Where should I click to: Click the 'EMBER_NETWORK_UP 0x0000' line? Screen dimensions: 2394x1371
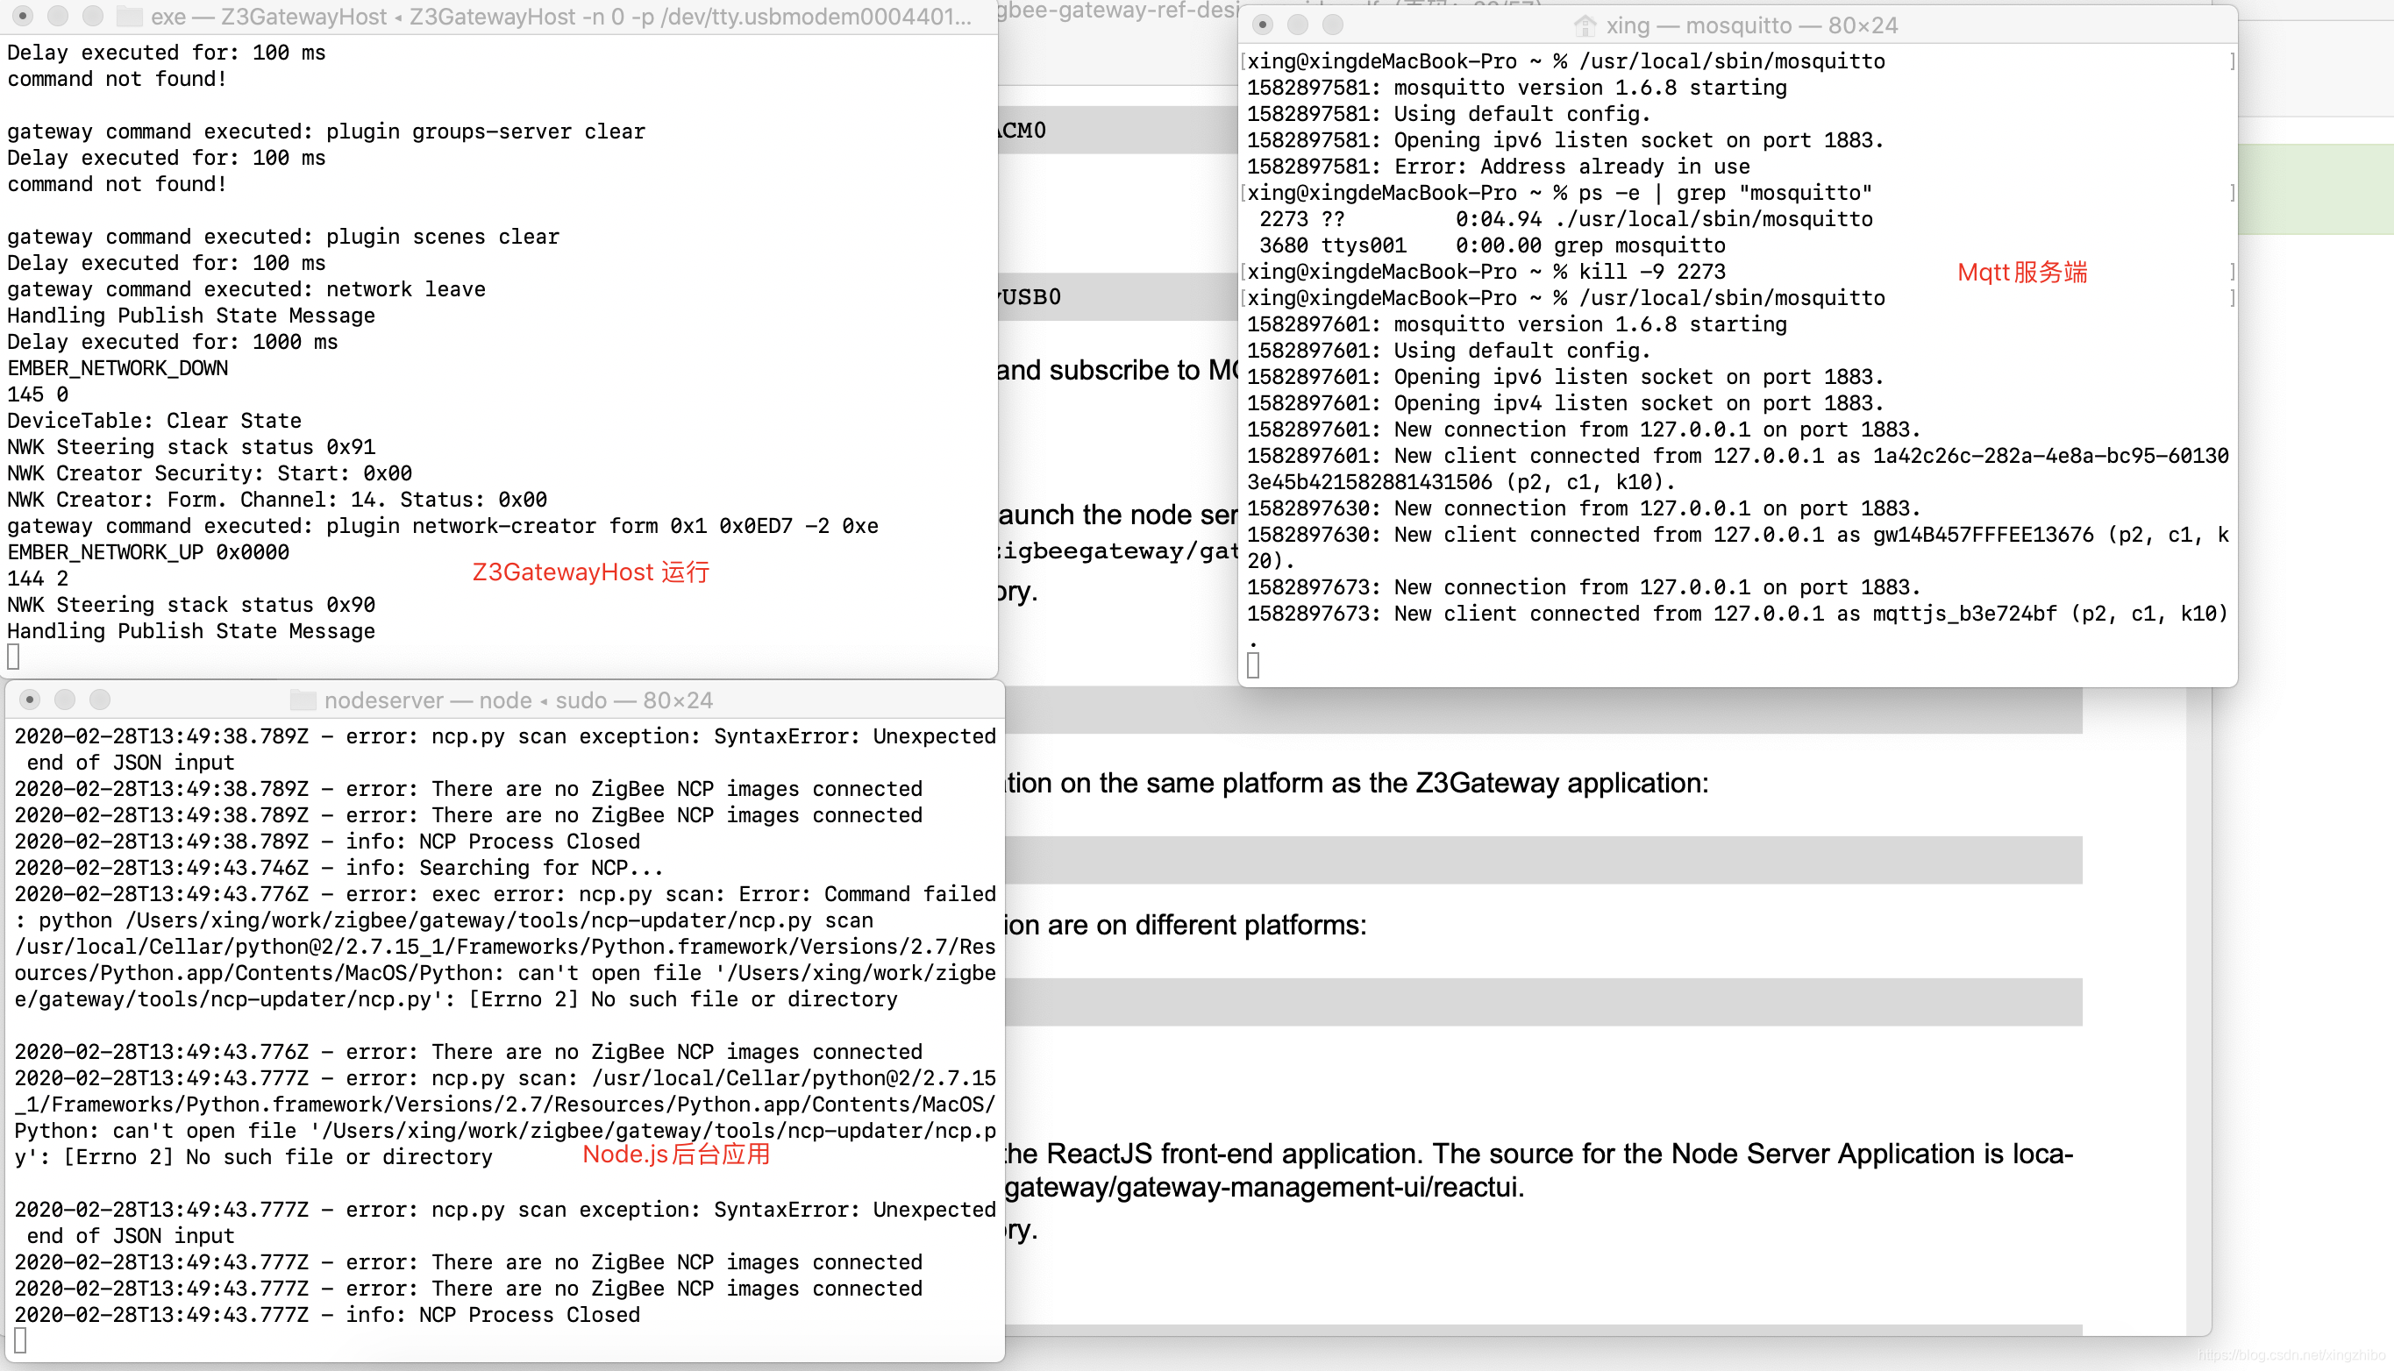coord(148,553)
